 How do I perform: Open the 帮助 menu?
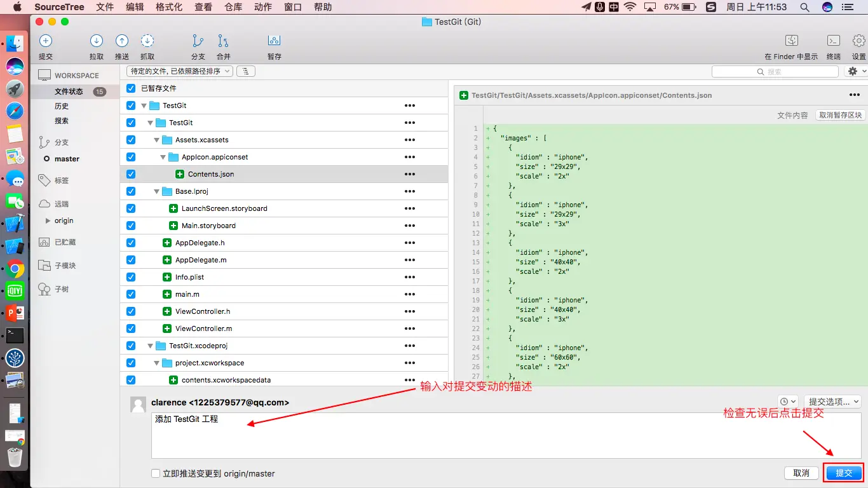(x=323, y=7)
